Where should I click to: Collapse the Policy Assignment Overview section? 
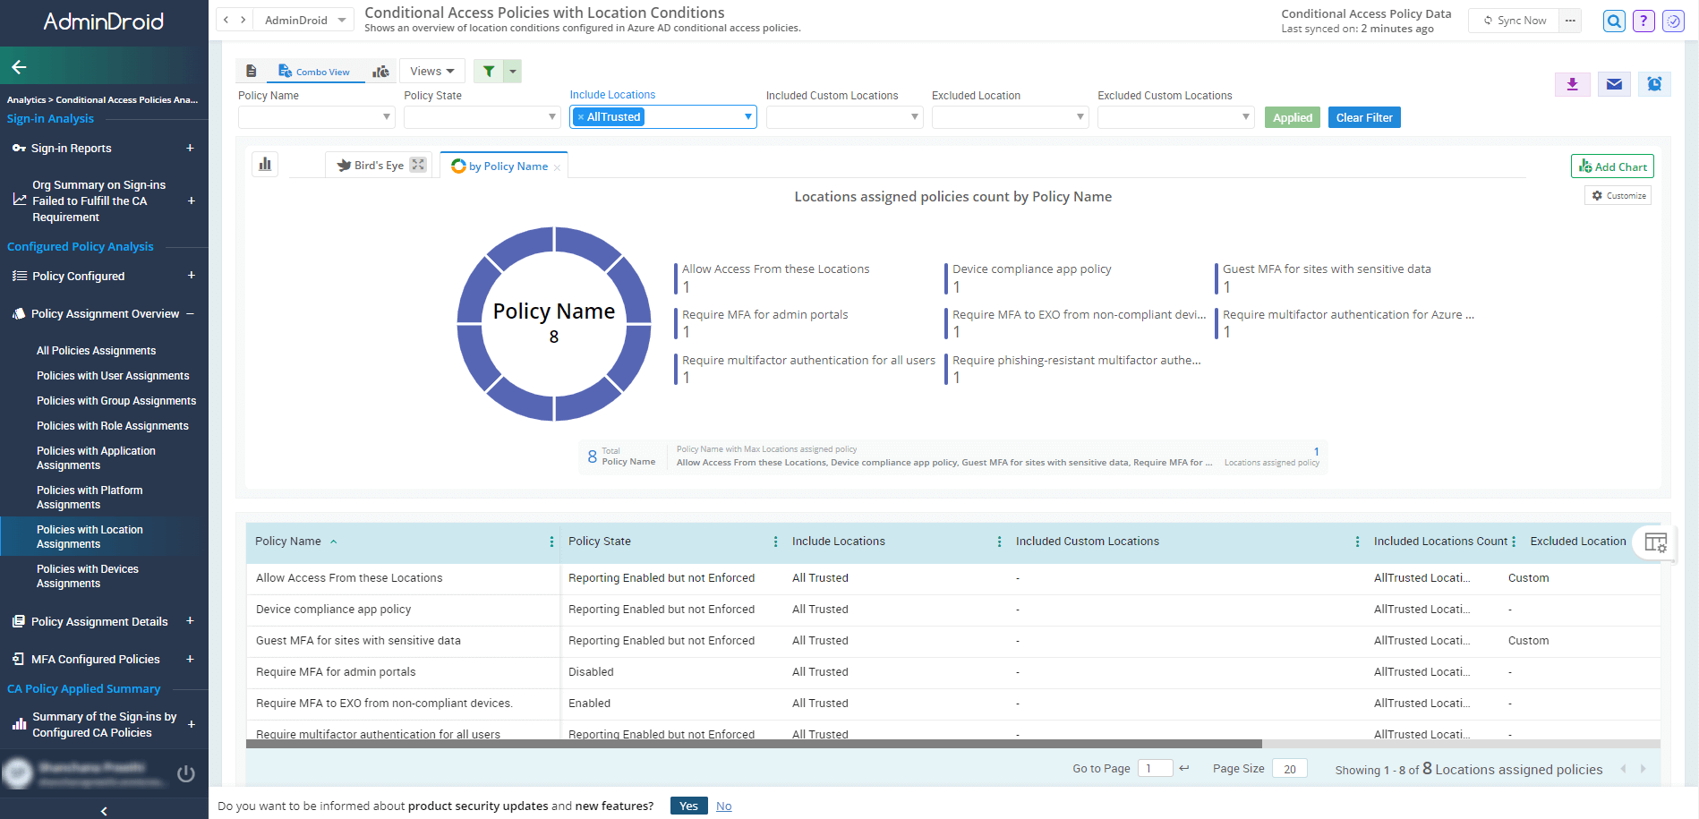(x=191, y=313)
